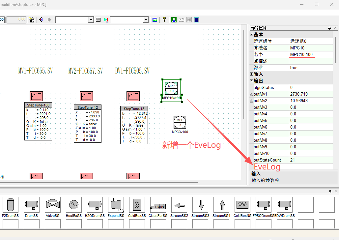Choose the ColdBoxSS palette component
Image resolution: width=339 pixels, height=240 pixels.
click(x=137, y=205)
